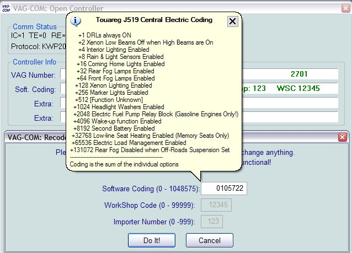
Task: Click '+2048 Electric Fuel Pump Relay Block' line
Action: [x=156, y=114]
